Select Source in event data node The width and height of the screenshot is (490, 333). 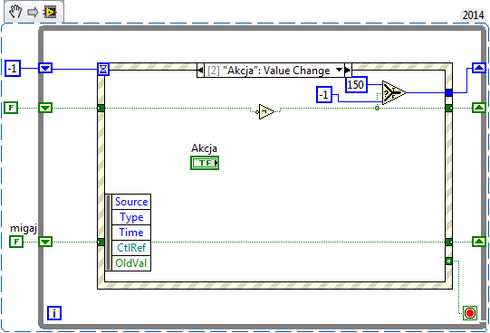[131, 202]
